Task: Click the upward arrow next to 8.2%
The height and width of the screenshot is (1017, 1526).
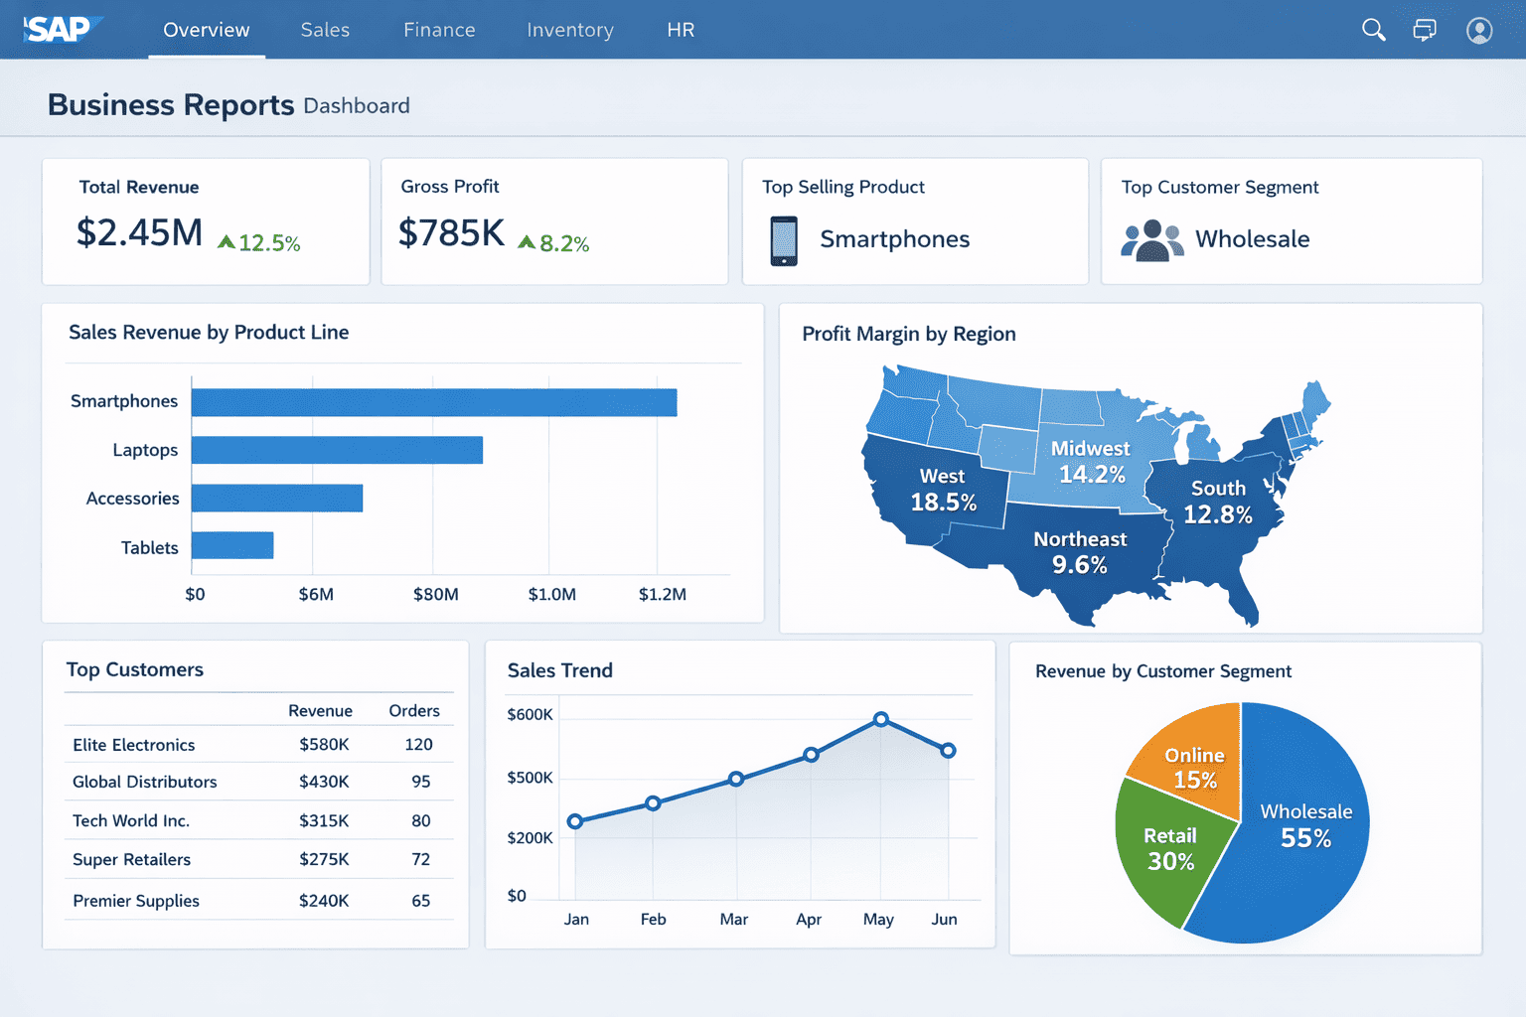Action: (x=527, y=241)
